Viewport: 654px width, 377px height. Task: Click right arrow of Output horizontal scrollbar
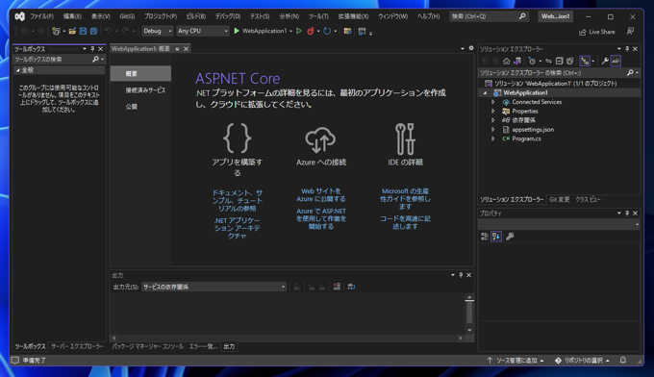[x=461, y=338]
